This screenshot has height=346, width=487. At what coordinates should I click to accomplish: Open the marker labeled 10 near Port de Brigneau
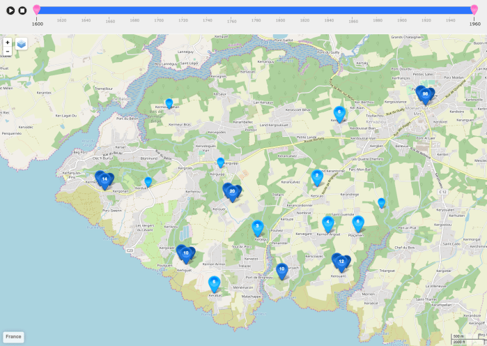point(281,271)
